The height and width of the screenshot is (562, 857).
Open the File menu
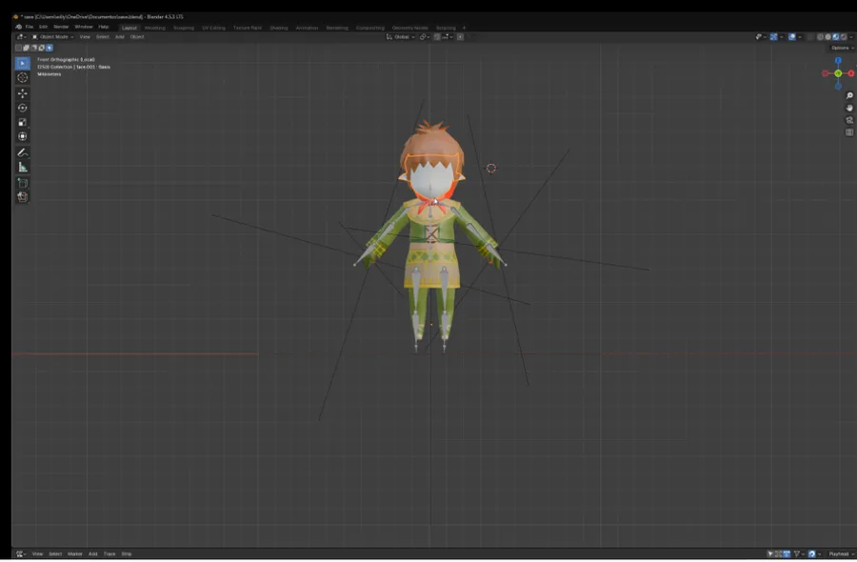(x=29, y=27)
